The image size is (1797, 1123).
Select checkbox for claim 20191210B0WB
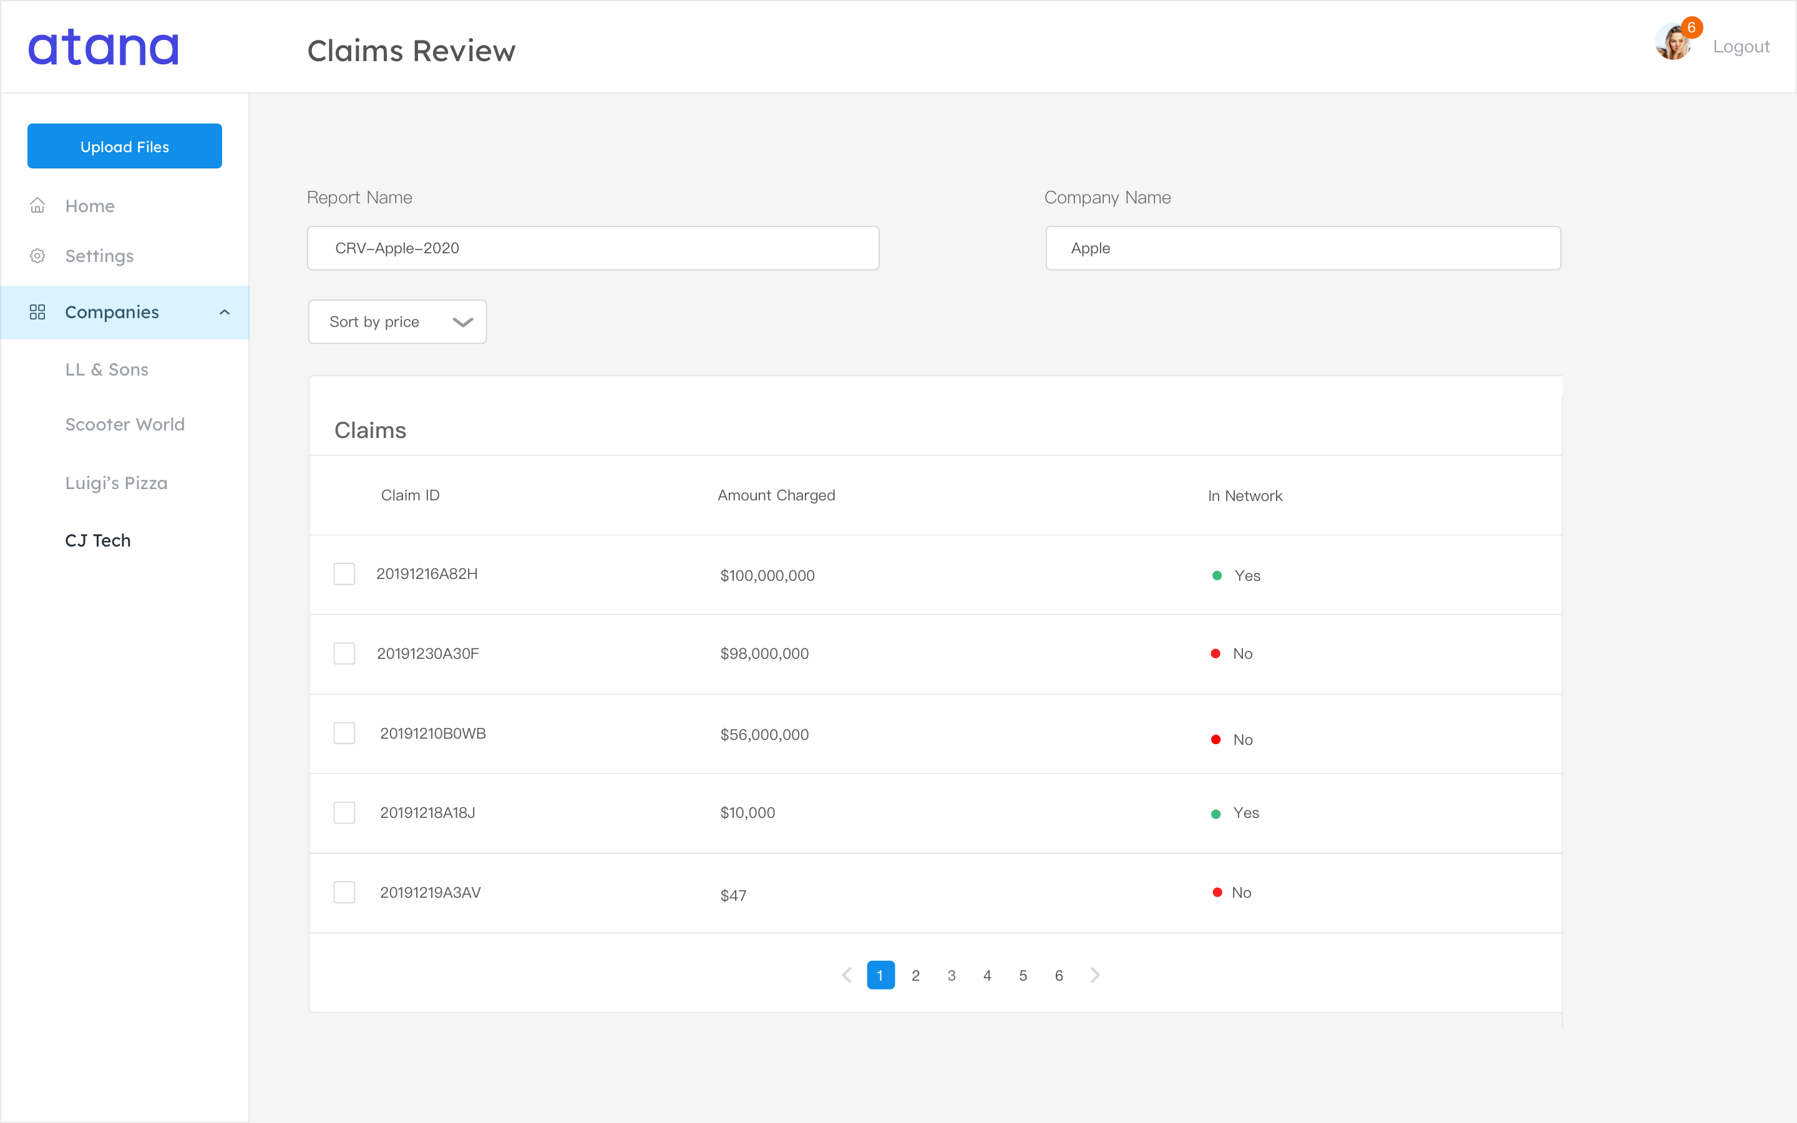[344, 733]
